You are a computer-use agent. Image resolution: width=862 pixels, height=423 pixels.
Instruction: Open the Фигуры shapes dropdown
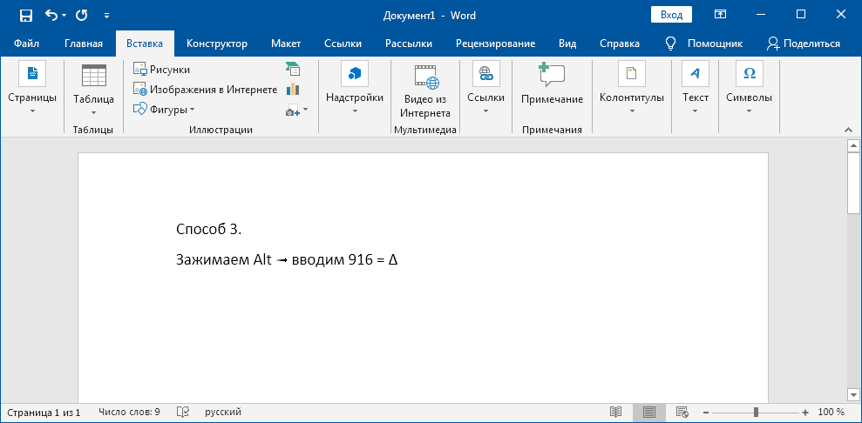(164, 109)
